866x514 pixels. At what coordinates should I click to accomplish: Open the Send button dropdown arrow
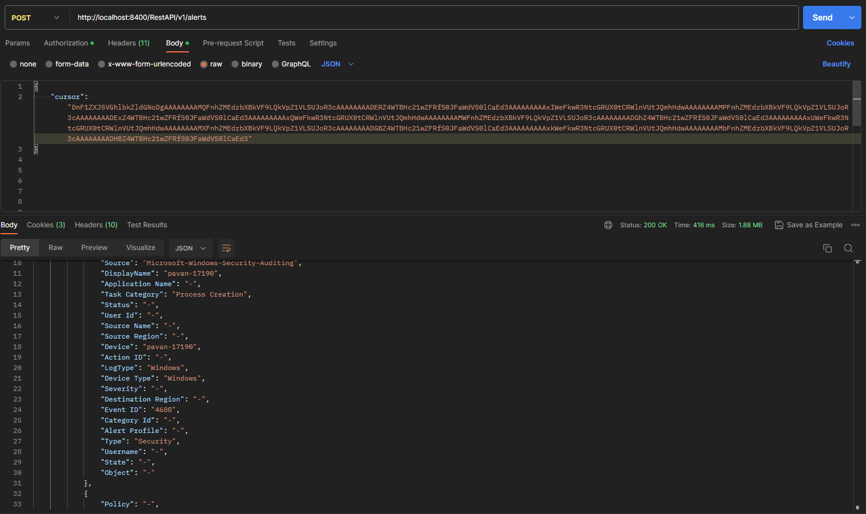point(853,17)
